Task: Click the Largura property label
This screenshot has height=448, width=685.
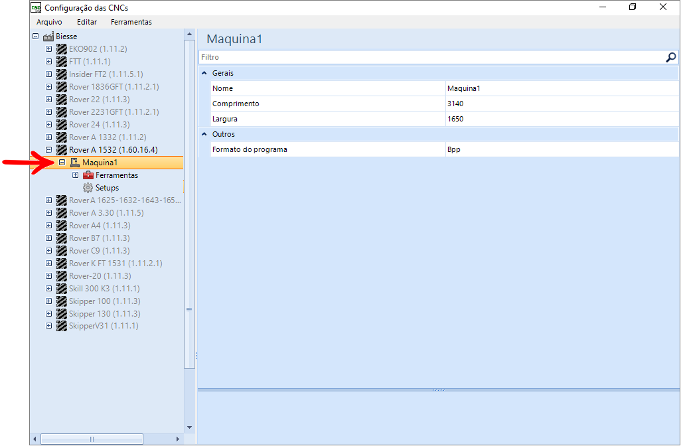Action: pos(224,119)
